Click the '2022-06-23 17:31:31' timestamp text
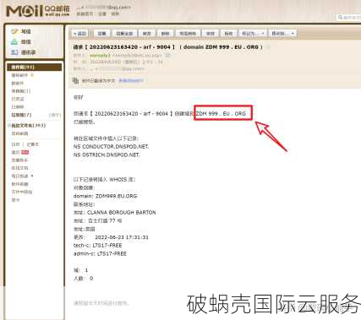The width and height of the screenshot is (361, 320). 122,237
